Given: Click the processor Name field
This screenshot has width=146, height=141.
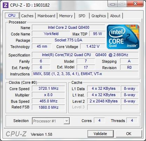Looking at the screenshot, I should coord(69,27).
